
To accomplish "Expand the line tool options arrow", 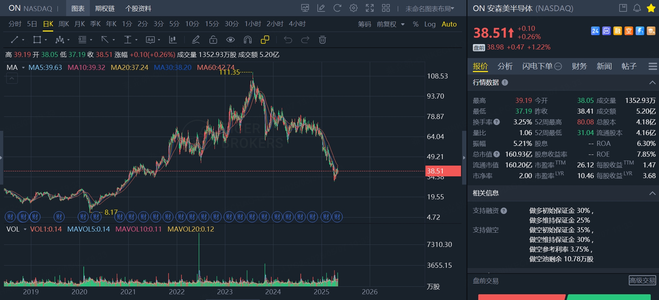I will click(x=23, y=40).
